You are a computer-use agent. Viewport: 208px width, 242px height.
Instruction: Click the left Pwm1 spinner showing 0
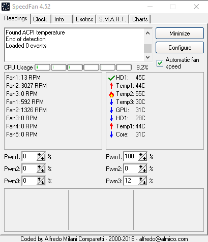click(x=41, y=157)
